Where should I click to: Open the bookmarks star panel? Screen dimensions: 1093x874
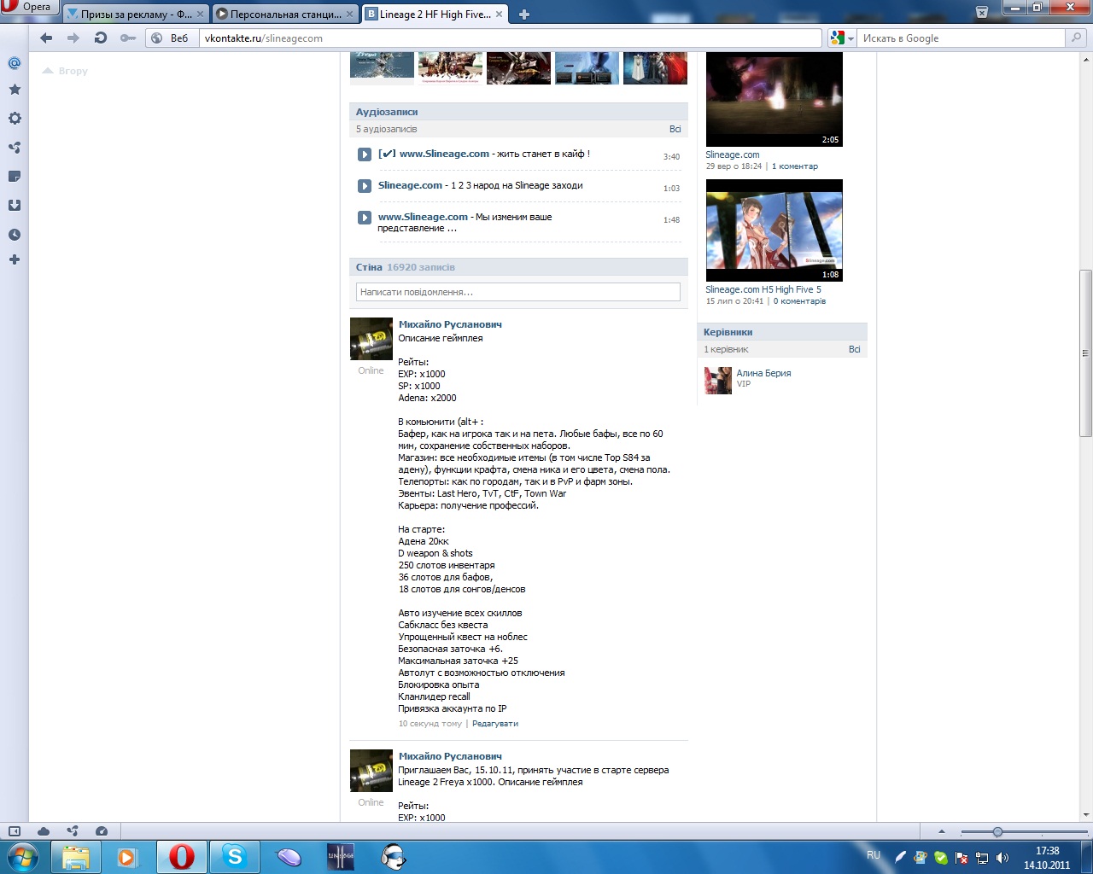(15, 90)
